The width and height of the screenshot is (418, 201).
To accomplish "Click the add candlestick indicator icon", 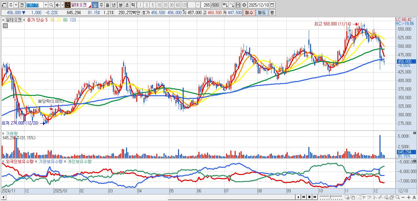I will pos(225,5).
